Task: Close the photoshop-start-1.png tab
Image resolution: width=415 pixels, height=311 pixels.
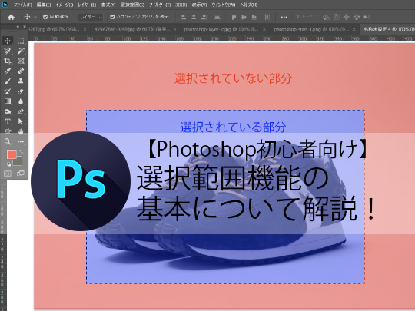Action: coord(354,30)
